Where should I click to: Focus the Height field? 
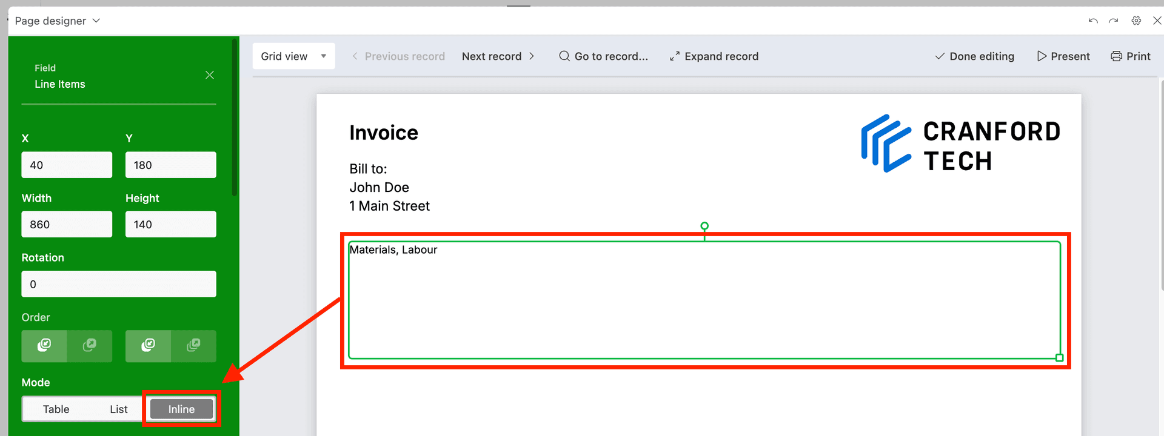point(171,224)
